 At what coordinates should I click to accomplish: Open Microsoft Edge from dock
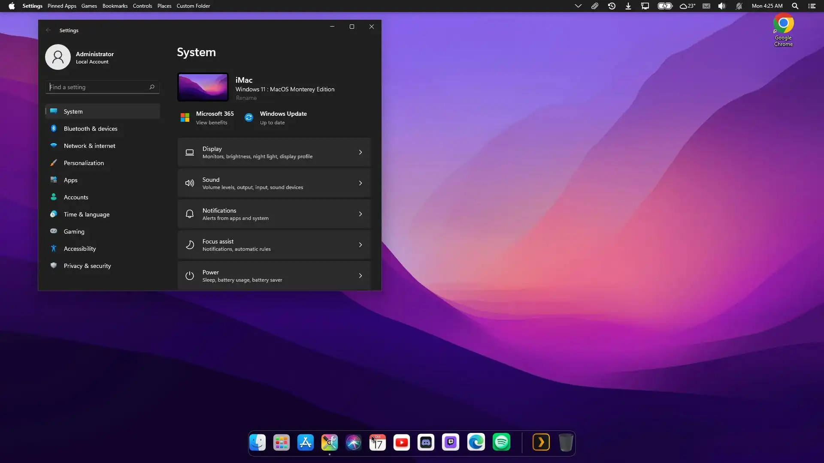(x=476, y=442)
